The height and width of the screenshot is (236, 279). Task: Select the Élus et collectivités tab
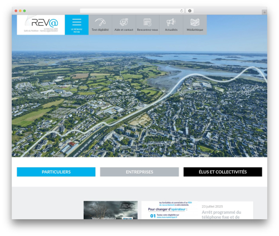coord(223,172)
